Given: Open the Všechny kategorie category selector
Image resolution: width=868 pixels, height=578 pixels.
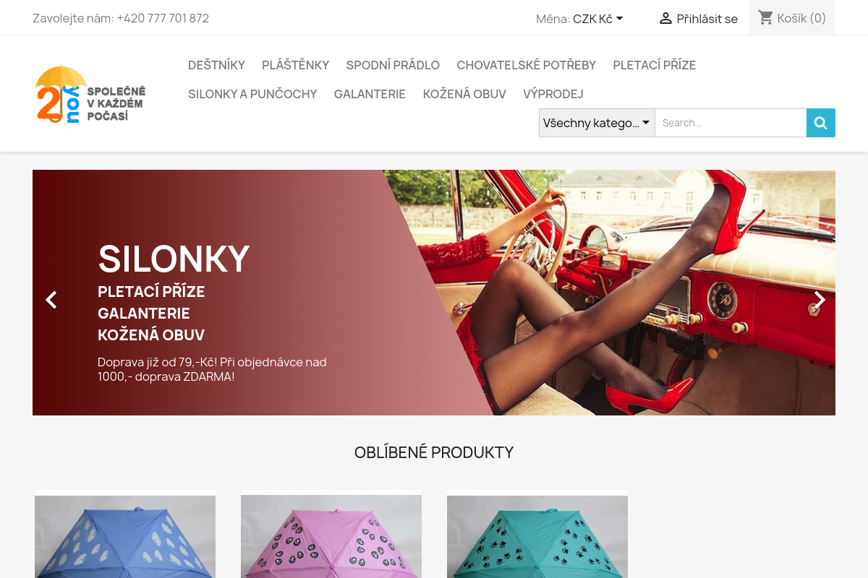Looking at the screenshot, I should coord(597,123).
